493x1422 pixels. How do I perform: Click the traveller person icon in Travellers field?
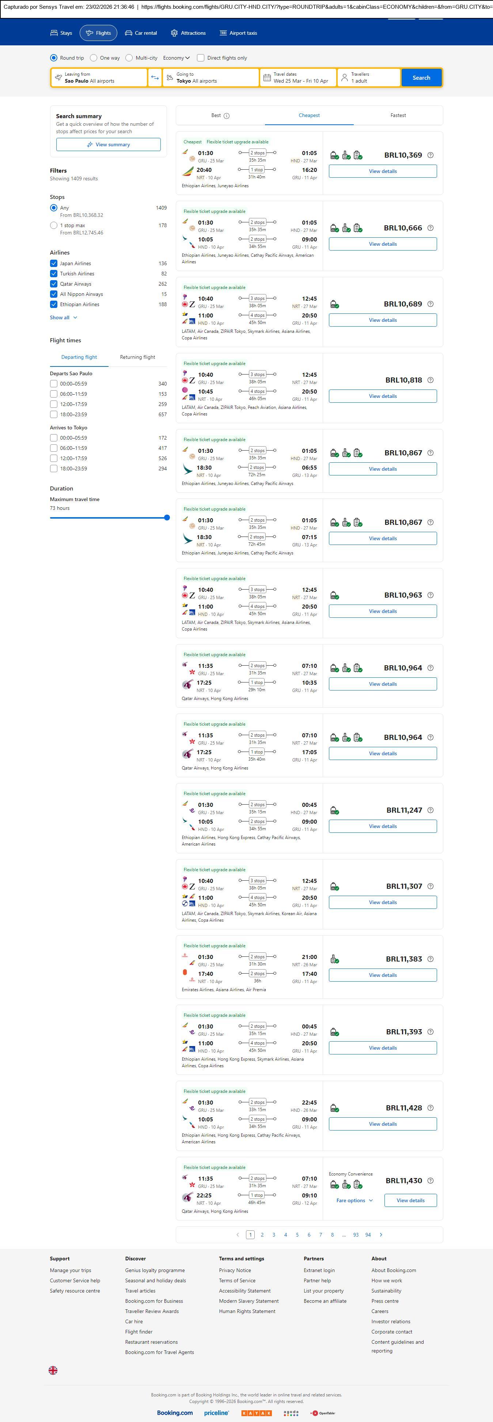click(345, 78)
